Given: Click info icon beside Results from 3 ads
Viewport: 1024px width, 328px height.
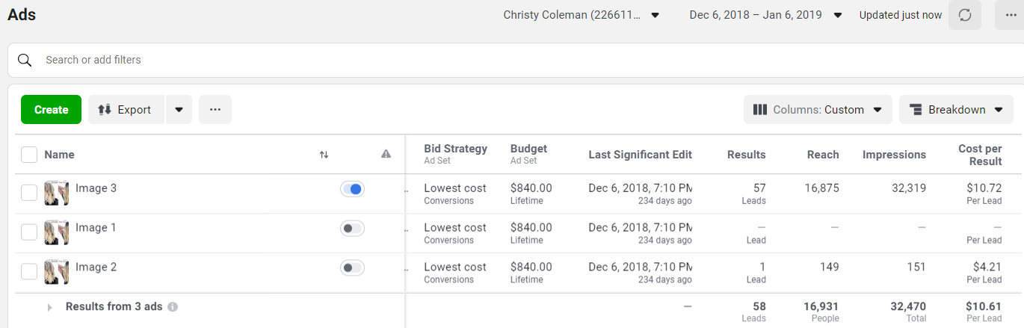Looking at the screenshot, I should 173,307.
